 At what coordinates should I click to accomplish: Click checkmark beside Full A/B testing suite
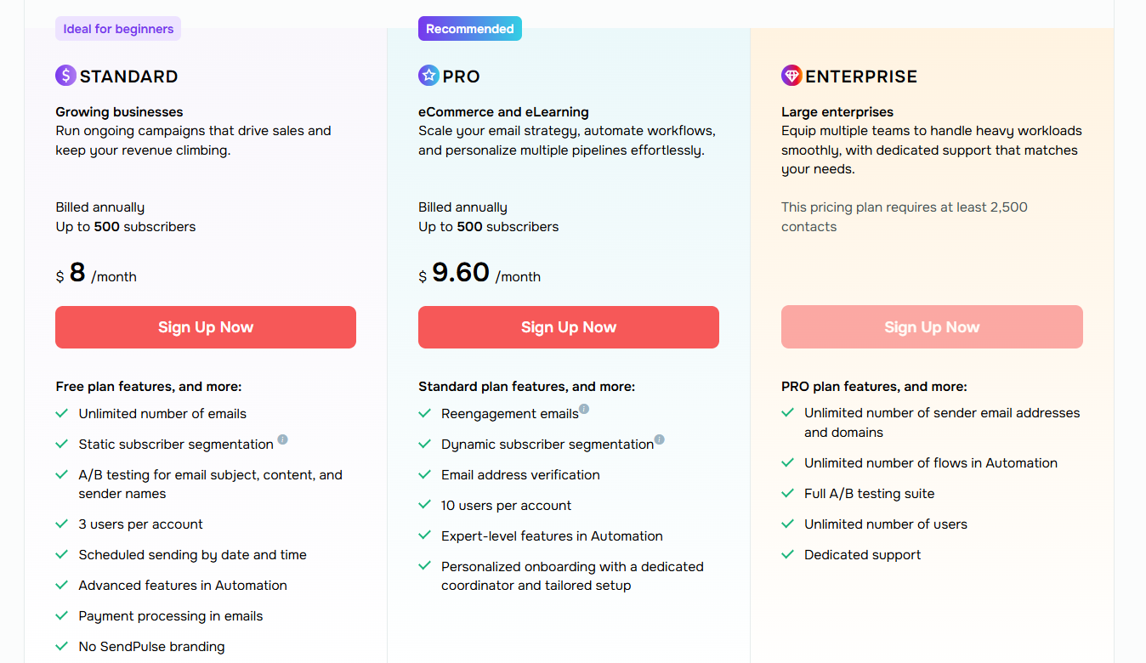tap(788, 494)
